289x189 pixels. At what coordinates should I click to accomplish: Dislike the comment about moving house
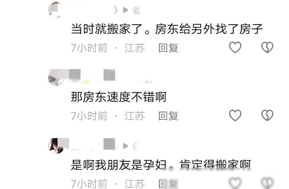pyautogui.click(x=267, y=47)
